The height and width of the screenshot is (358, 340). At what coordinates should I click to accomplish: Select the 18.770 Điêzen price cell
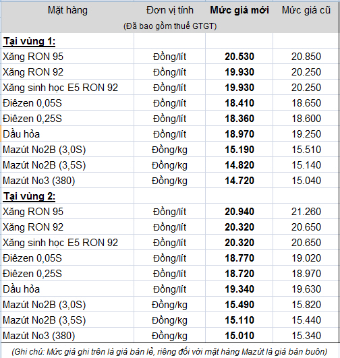(239, 258)
